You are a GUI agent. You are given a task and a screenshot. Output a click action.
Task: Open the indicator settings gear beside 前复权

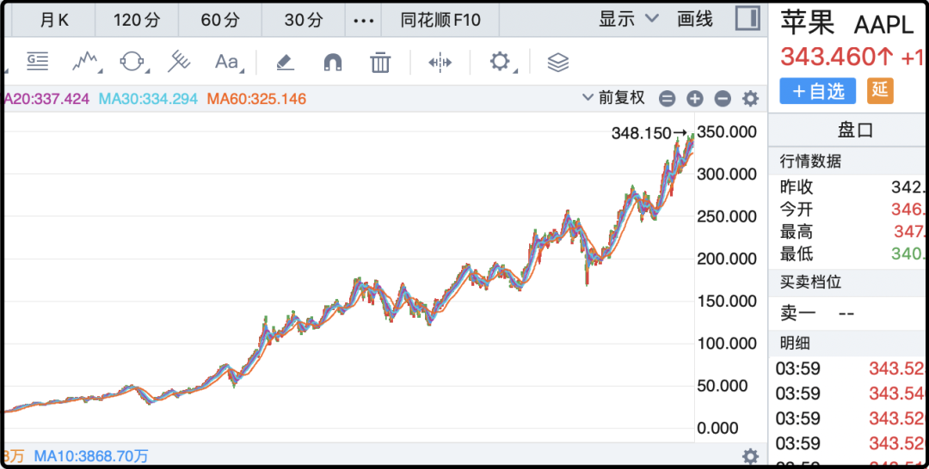click(751, 99)
